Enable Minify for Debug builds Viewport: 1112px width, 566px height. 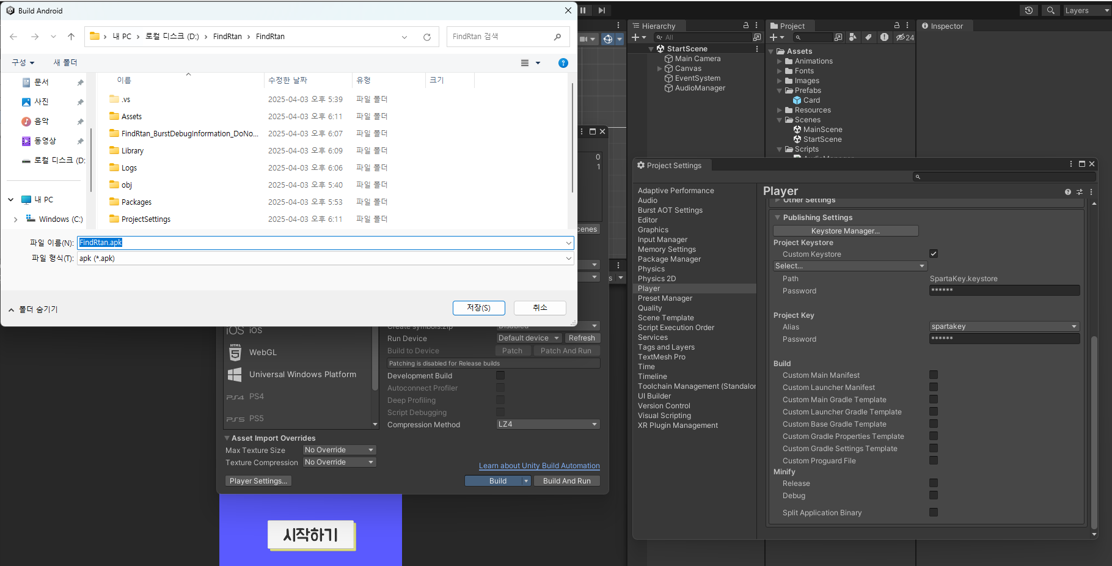coord(934,495)
